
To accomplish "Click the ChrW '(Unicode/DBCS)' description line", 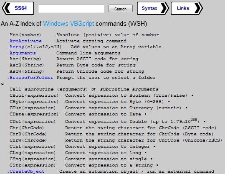I will (144, 140).
